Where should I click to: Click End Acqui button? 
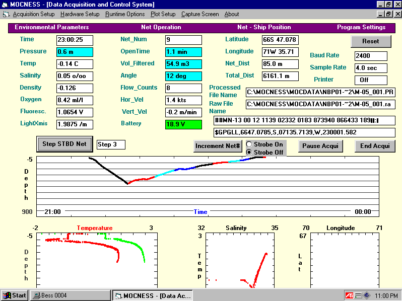pos(375,146)
